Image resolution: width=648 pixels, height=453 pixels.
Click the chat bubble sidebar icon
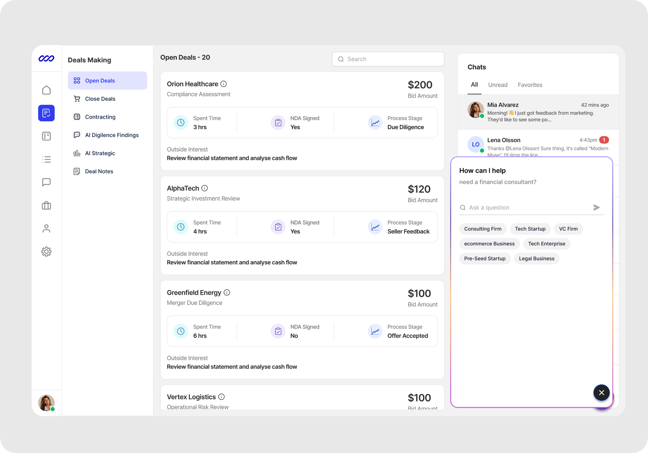click(x=46, y=182)
